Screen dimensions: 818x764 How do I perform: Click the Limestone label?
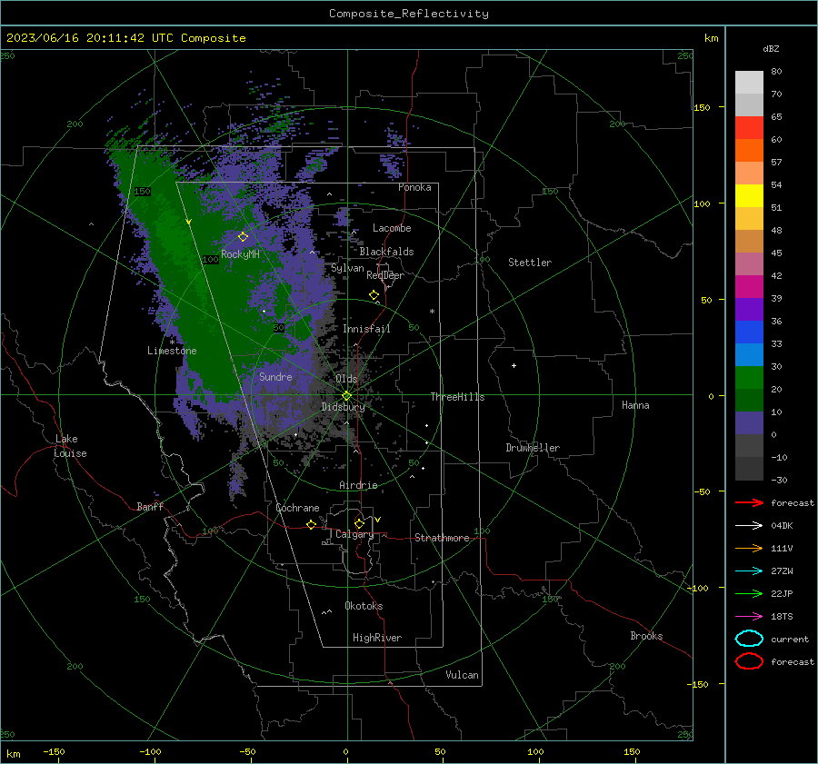click(x=172, y=351)
